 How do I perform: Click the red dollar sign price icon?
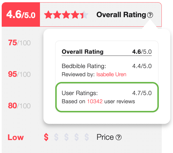tap(46, 137)
